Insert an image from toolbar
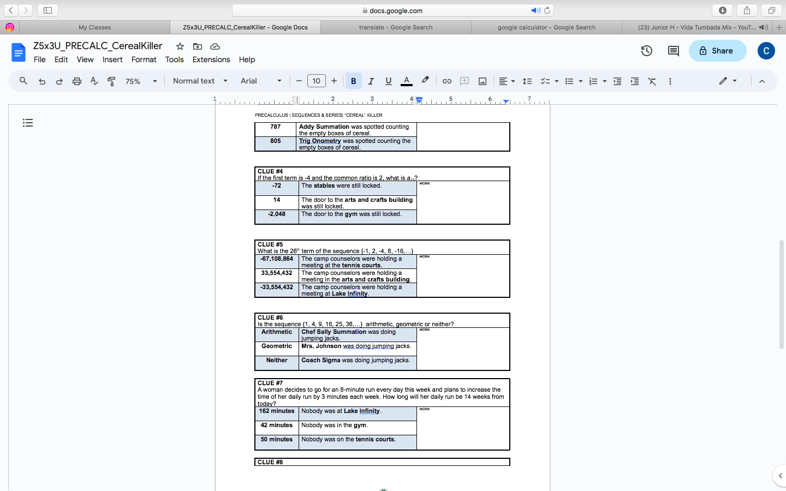 (x=483, y=81)
